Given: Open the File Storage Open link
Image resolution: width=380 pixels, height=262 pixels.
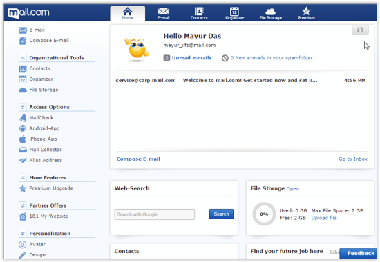Looking at the screenshot, I should coord(293,189).
